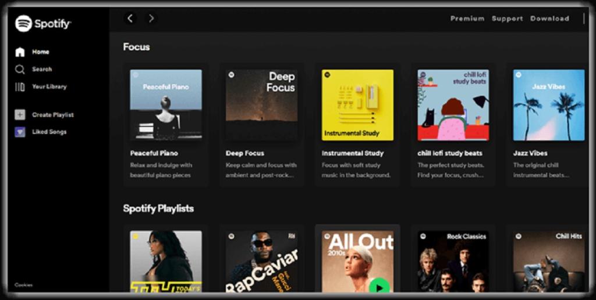Viewport: 596px width, 300px height.
Task: Open the Today's Top Hits cover
Action: point(166,261)
